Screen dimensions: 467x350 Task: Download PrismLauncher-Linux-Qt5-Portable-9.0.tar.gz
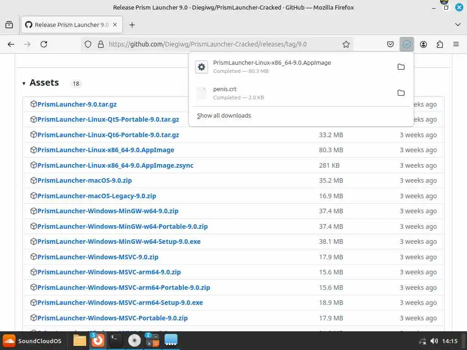click(x=108, y=120)
